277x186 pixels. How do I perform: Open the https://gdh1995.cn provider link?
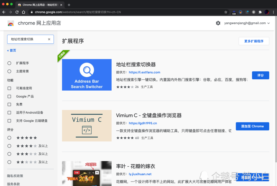(143, 123)
